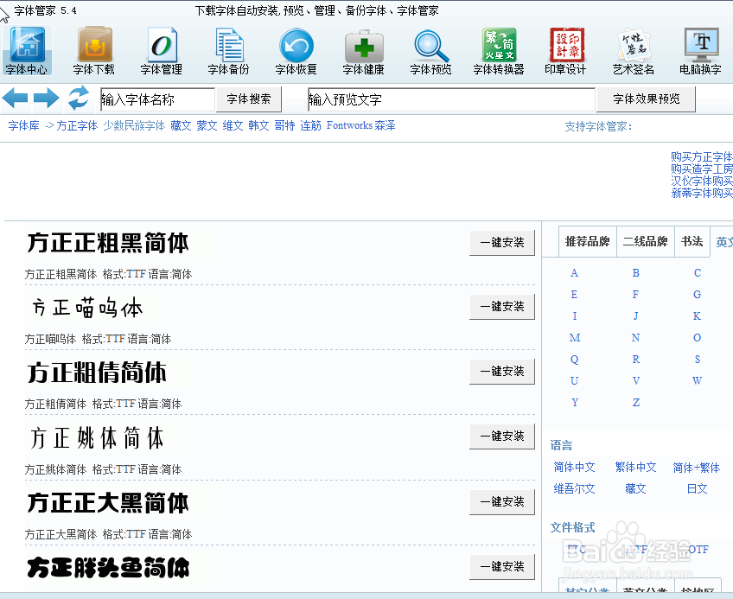The width and height of the screenshot is (733, 599).
Task: Open the 连筋 link
Action: tap(311, 126)
